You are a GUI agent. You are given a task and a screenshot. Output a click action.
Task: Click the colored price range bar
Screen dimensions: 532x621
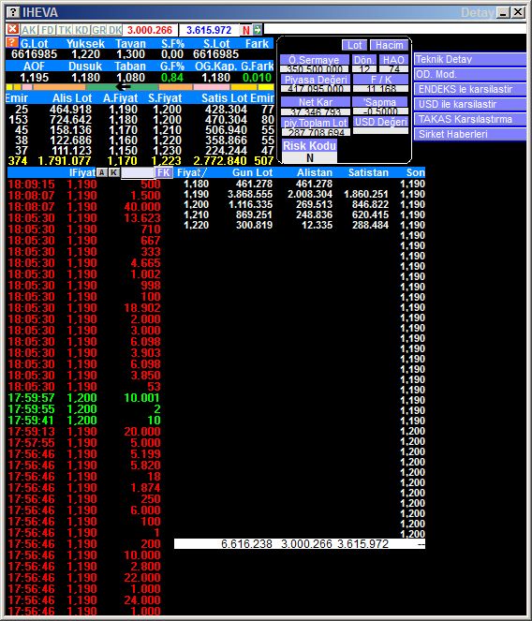click(x=140, y=87)
